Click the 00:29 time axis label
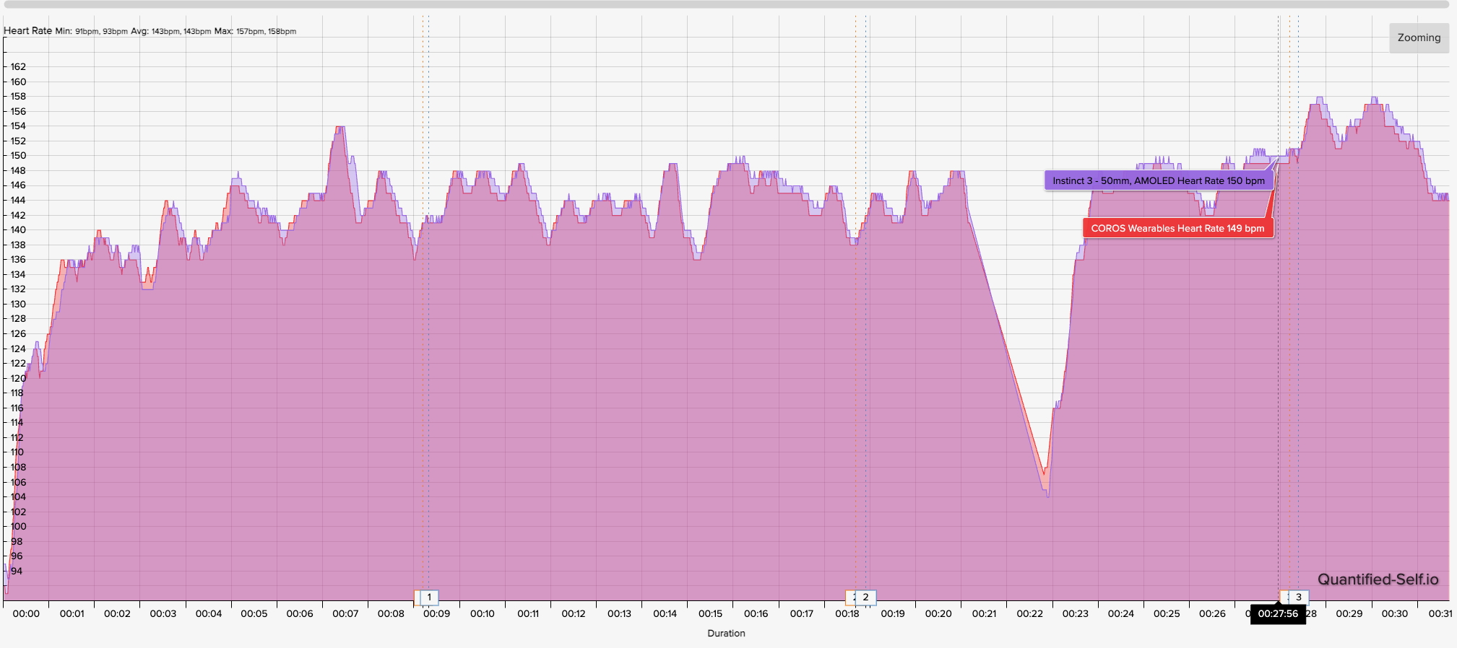This screenshot has width=1457, height=648. [x=1349, y=613]
